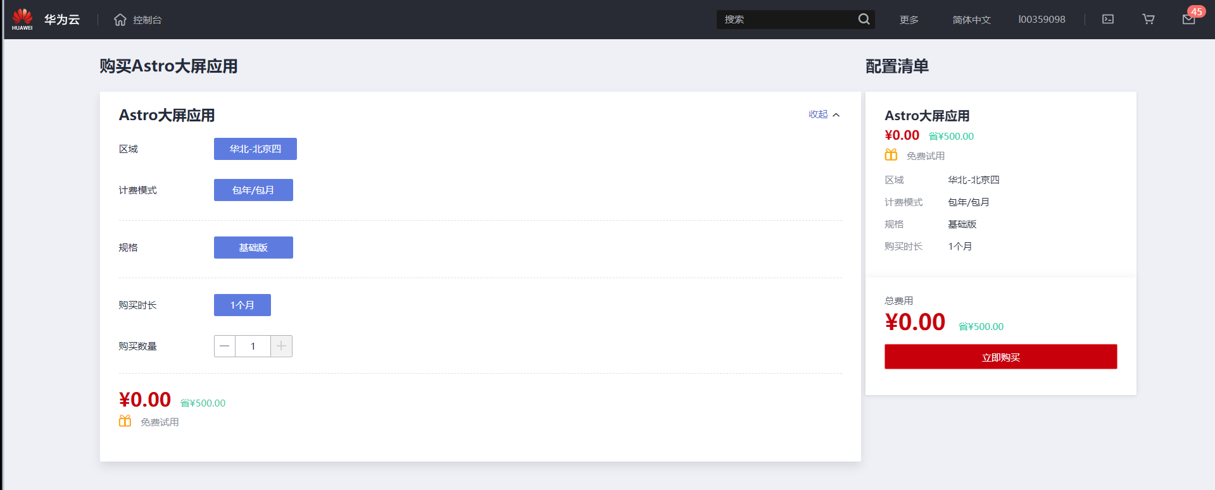Select 1个月 purchase duration
Screen dimensions: 1215x490
pyautogui.click(x=242, y=305)
